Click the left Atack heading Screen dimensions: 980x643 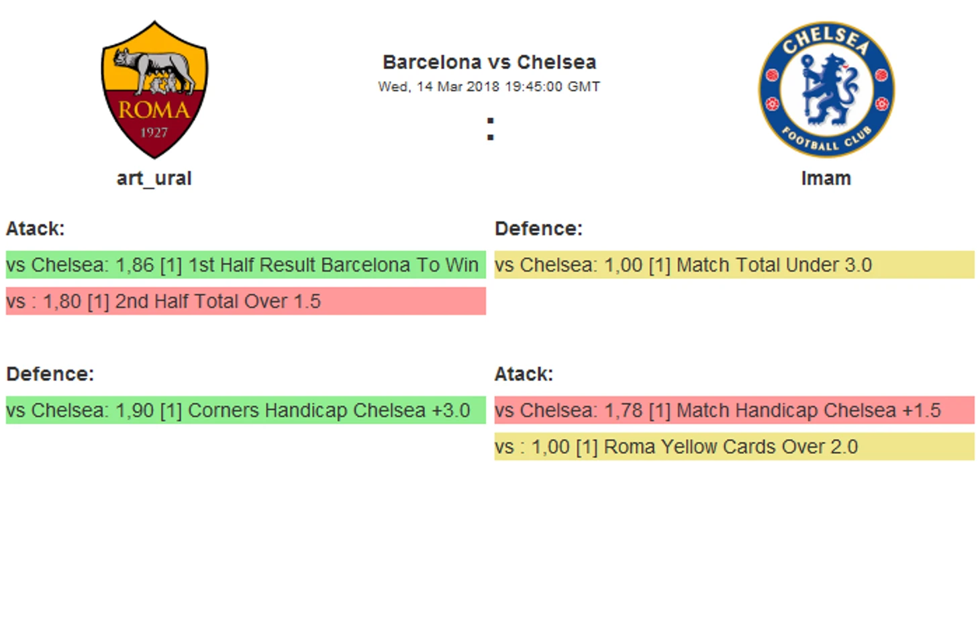pyautogui.click(x=36, y=229)
